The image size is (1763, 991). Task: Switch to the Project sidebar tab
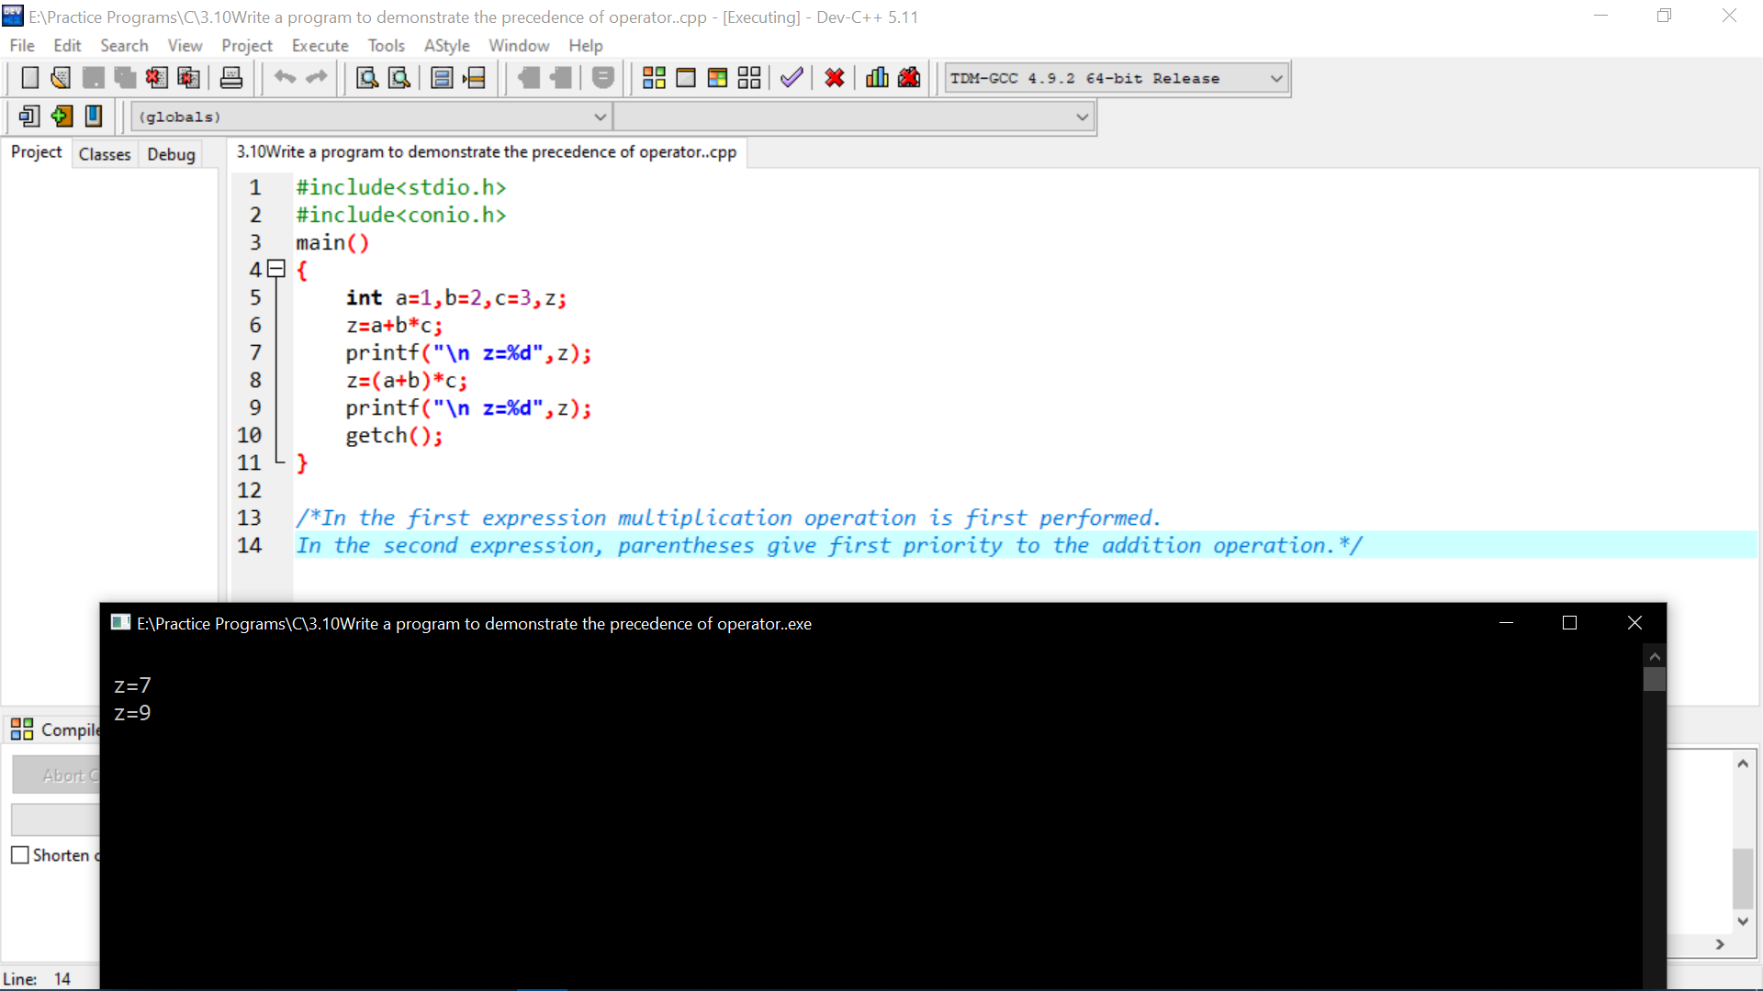pos(37,152)
